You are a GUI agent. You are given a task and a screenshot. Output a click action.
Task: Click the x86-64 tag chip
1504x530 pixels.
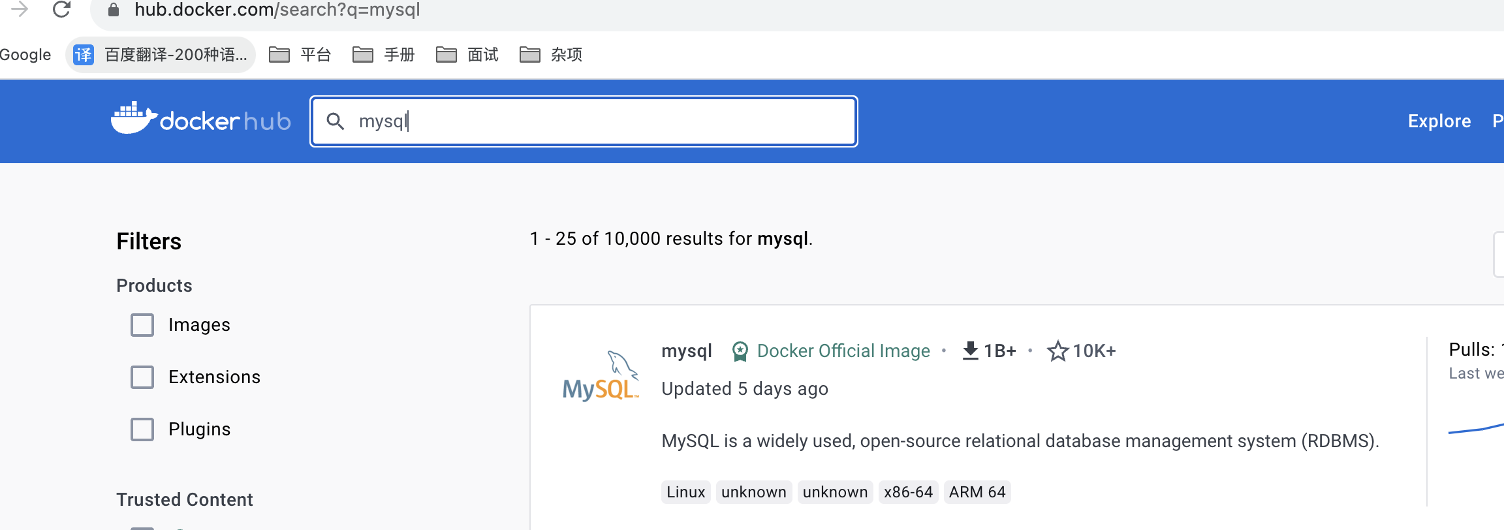pos(908,492)
